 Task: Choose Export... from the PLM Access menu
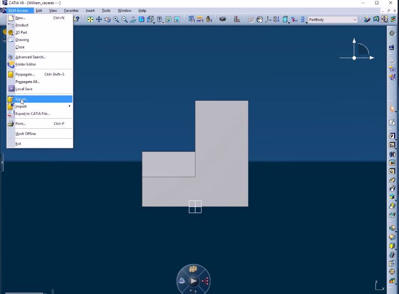[22, 99]
